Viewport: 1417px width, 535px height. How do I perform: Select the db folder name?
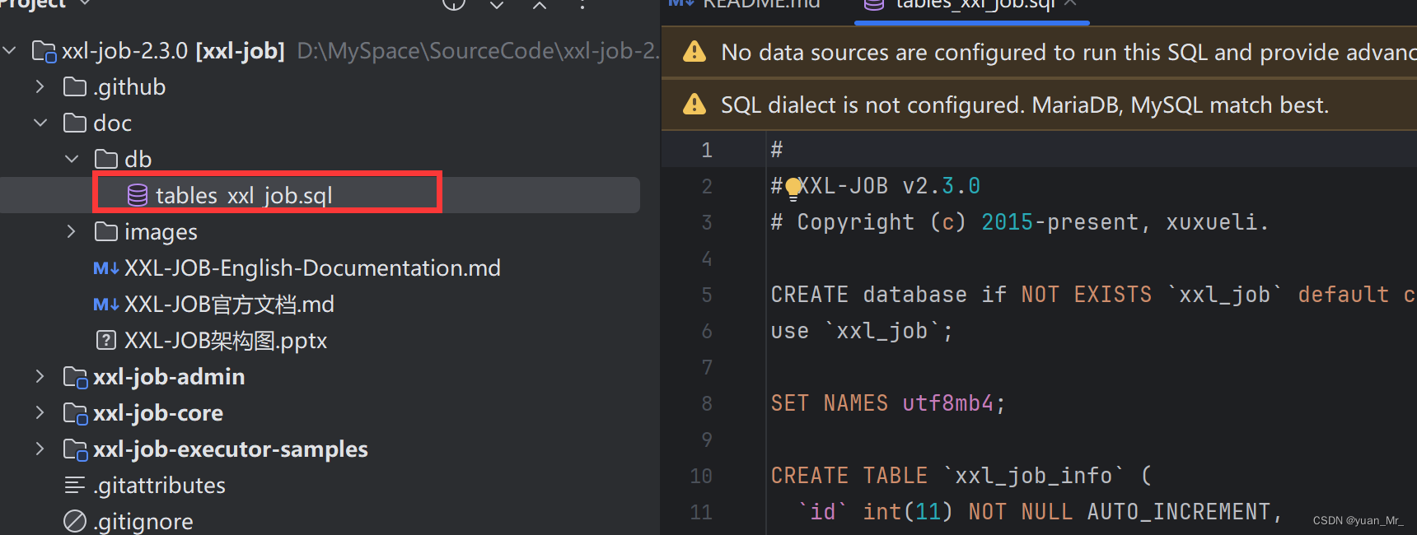138,160
